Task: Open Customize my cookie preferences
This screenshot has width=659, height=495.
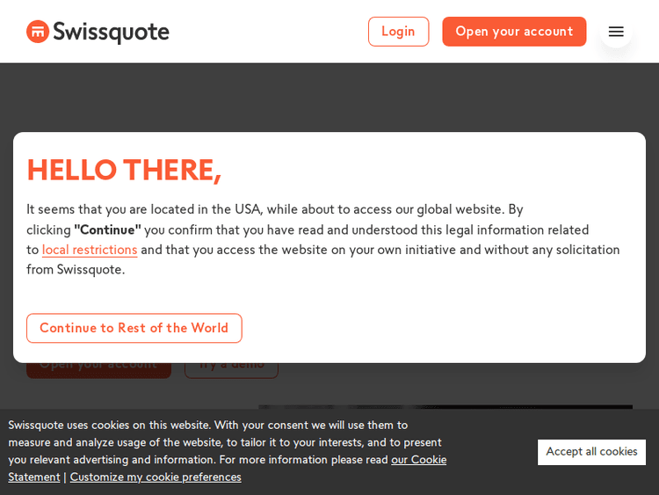Action: (x=156, y=477)
